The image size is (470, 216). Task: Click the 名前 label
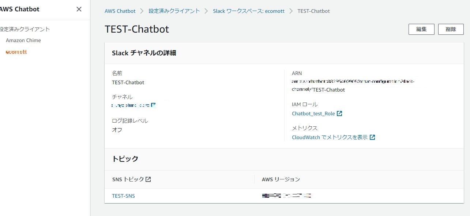117,73
